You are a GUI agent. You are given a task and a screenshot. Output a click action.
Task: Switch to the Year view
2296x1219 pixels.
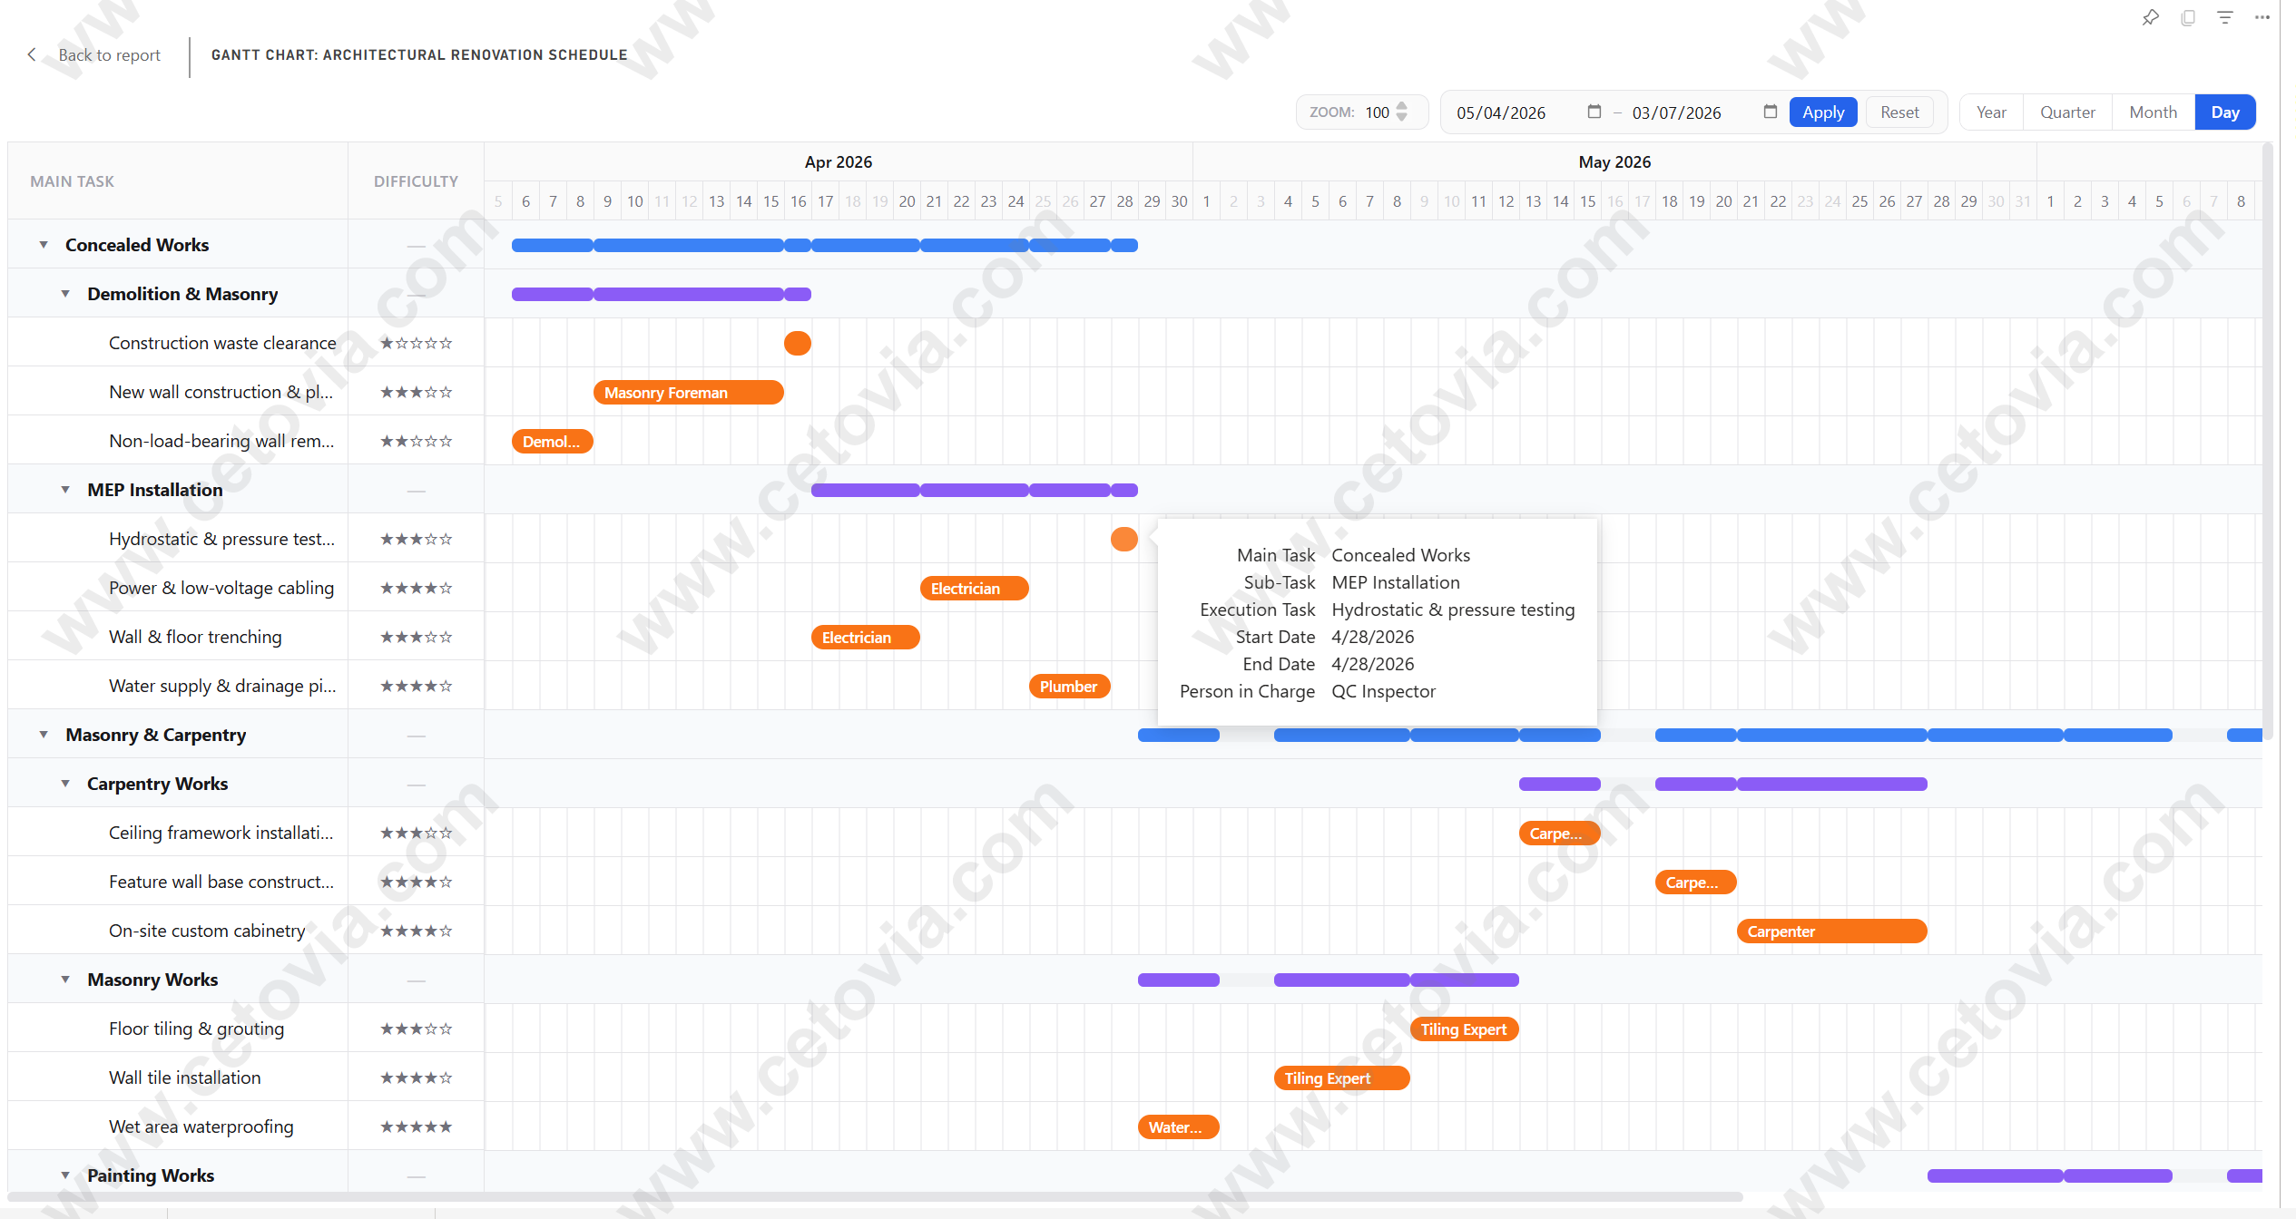[1991, 112]
